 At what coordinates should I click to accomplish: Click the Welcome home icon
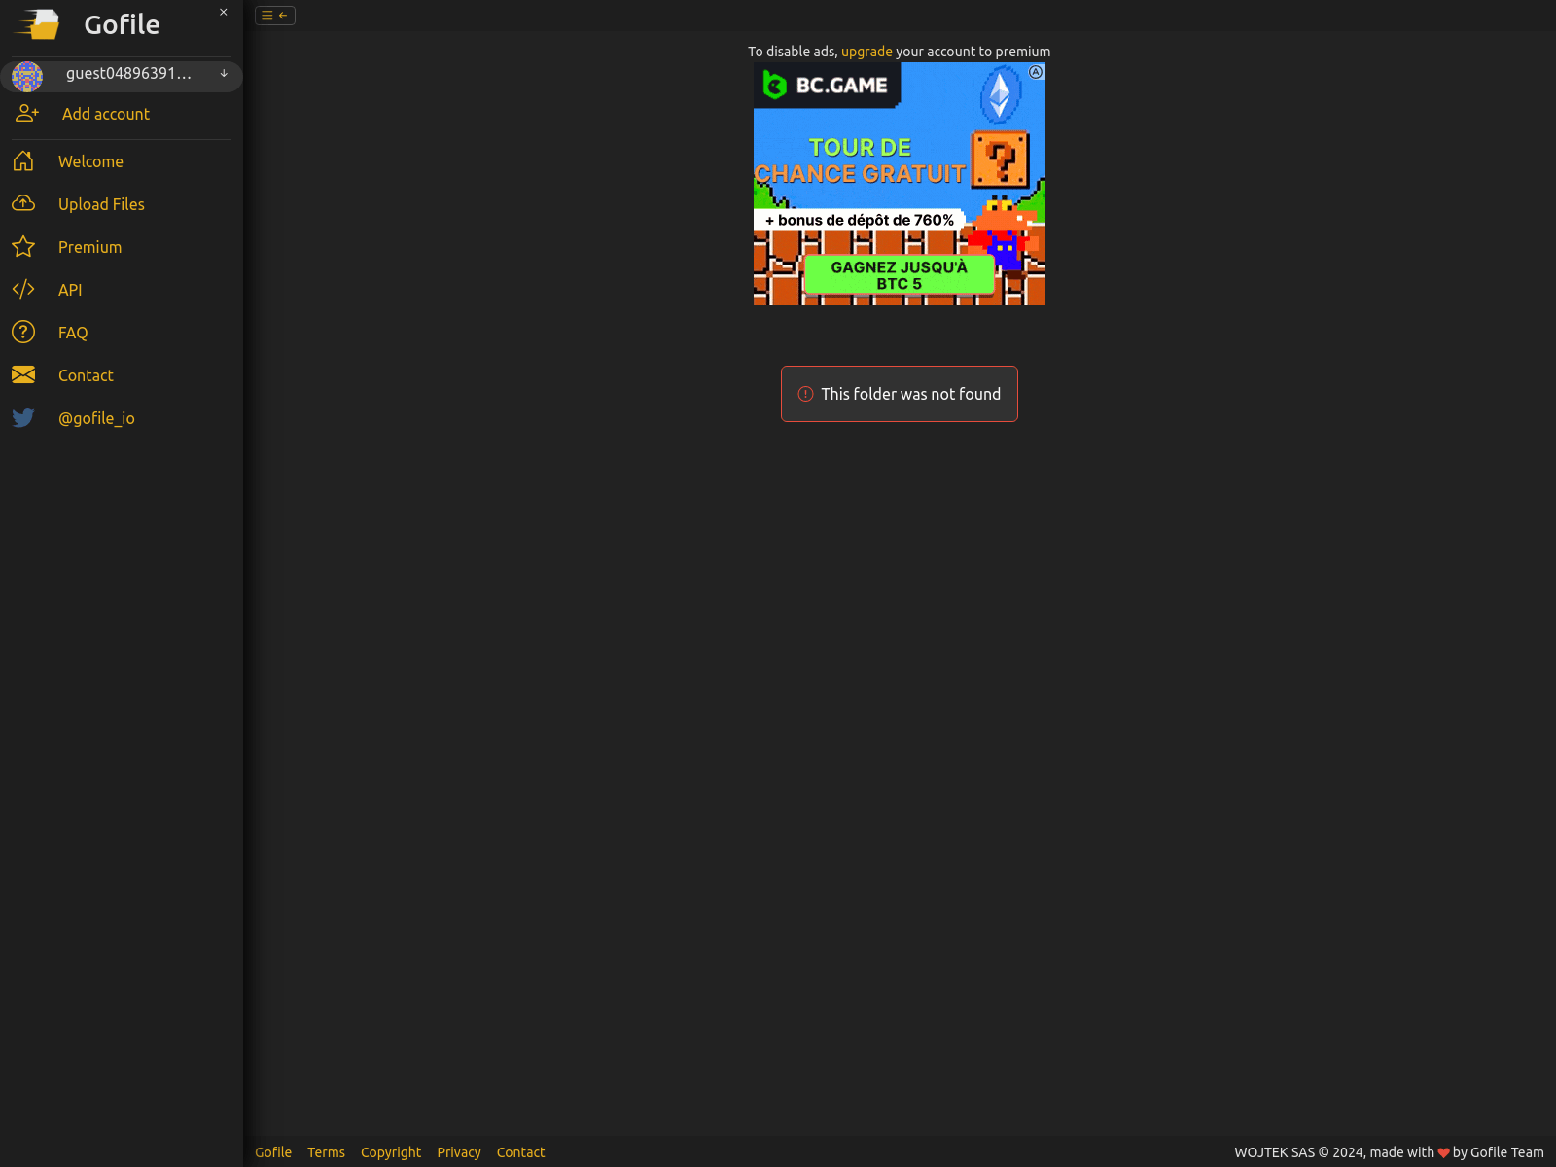click(x=23, y=161)
